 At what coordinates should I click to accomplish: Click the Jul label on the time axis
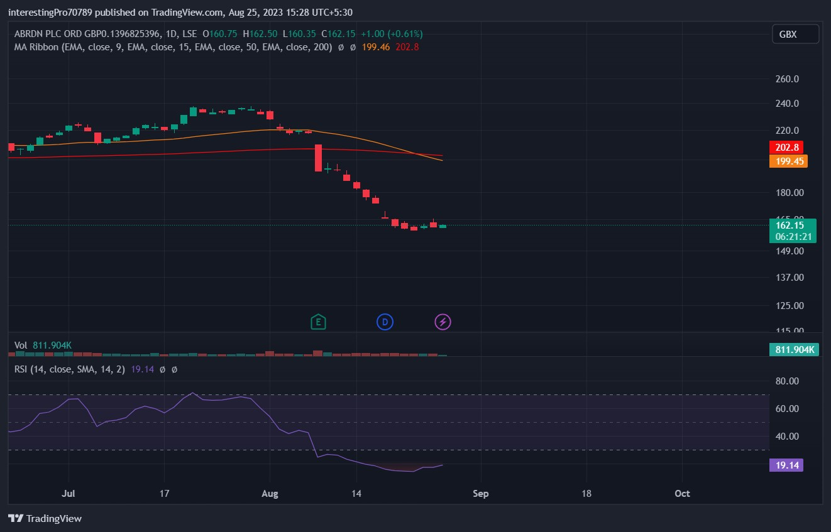[x=69, y=494]
